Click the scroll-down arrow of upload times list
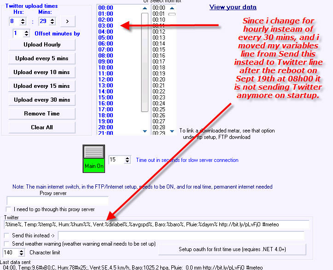Screen dimensions: 333x270 [x=145, y=131]
